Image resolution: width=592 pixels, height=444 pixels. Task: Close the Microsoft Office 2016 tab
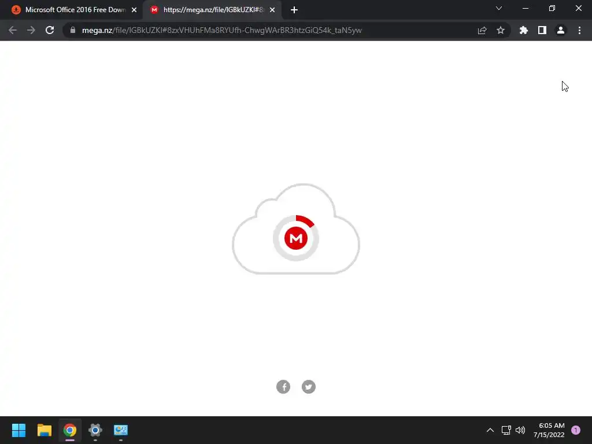(134, 10)
